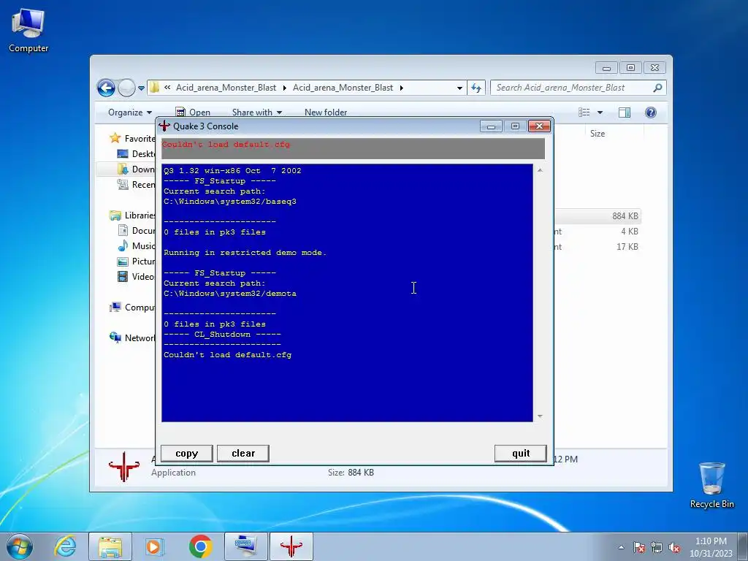Click the keyboard app taskbar icon
The image size is (748, 561).
click(x=245, y=546)
